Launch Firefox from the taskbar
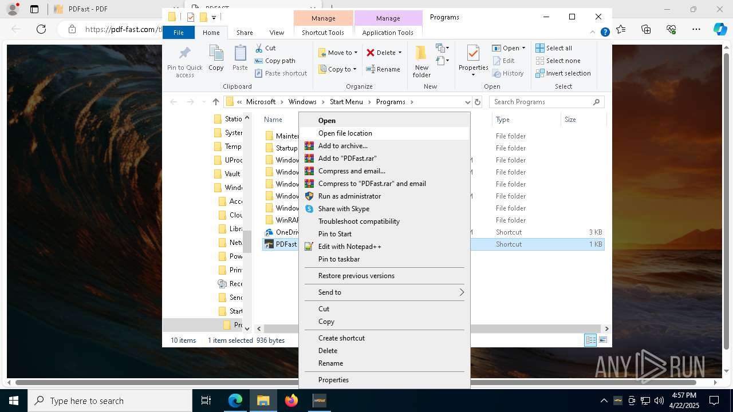733x412 pixels. [x=291, y=401]
